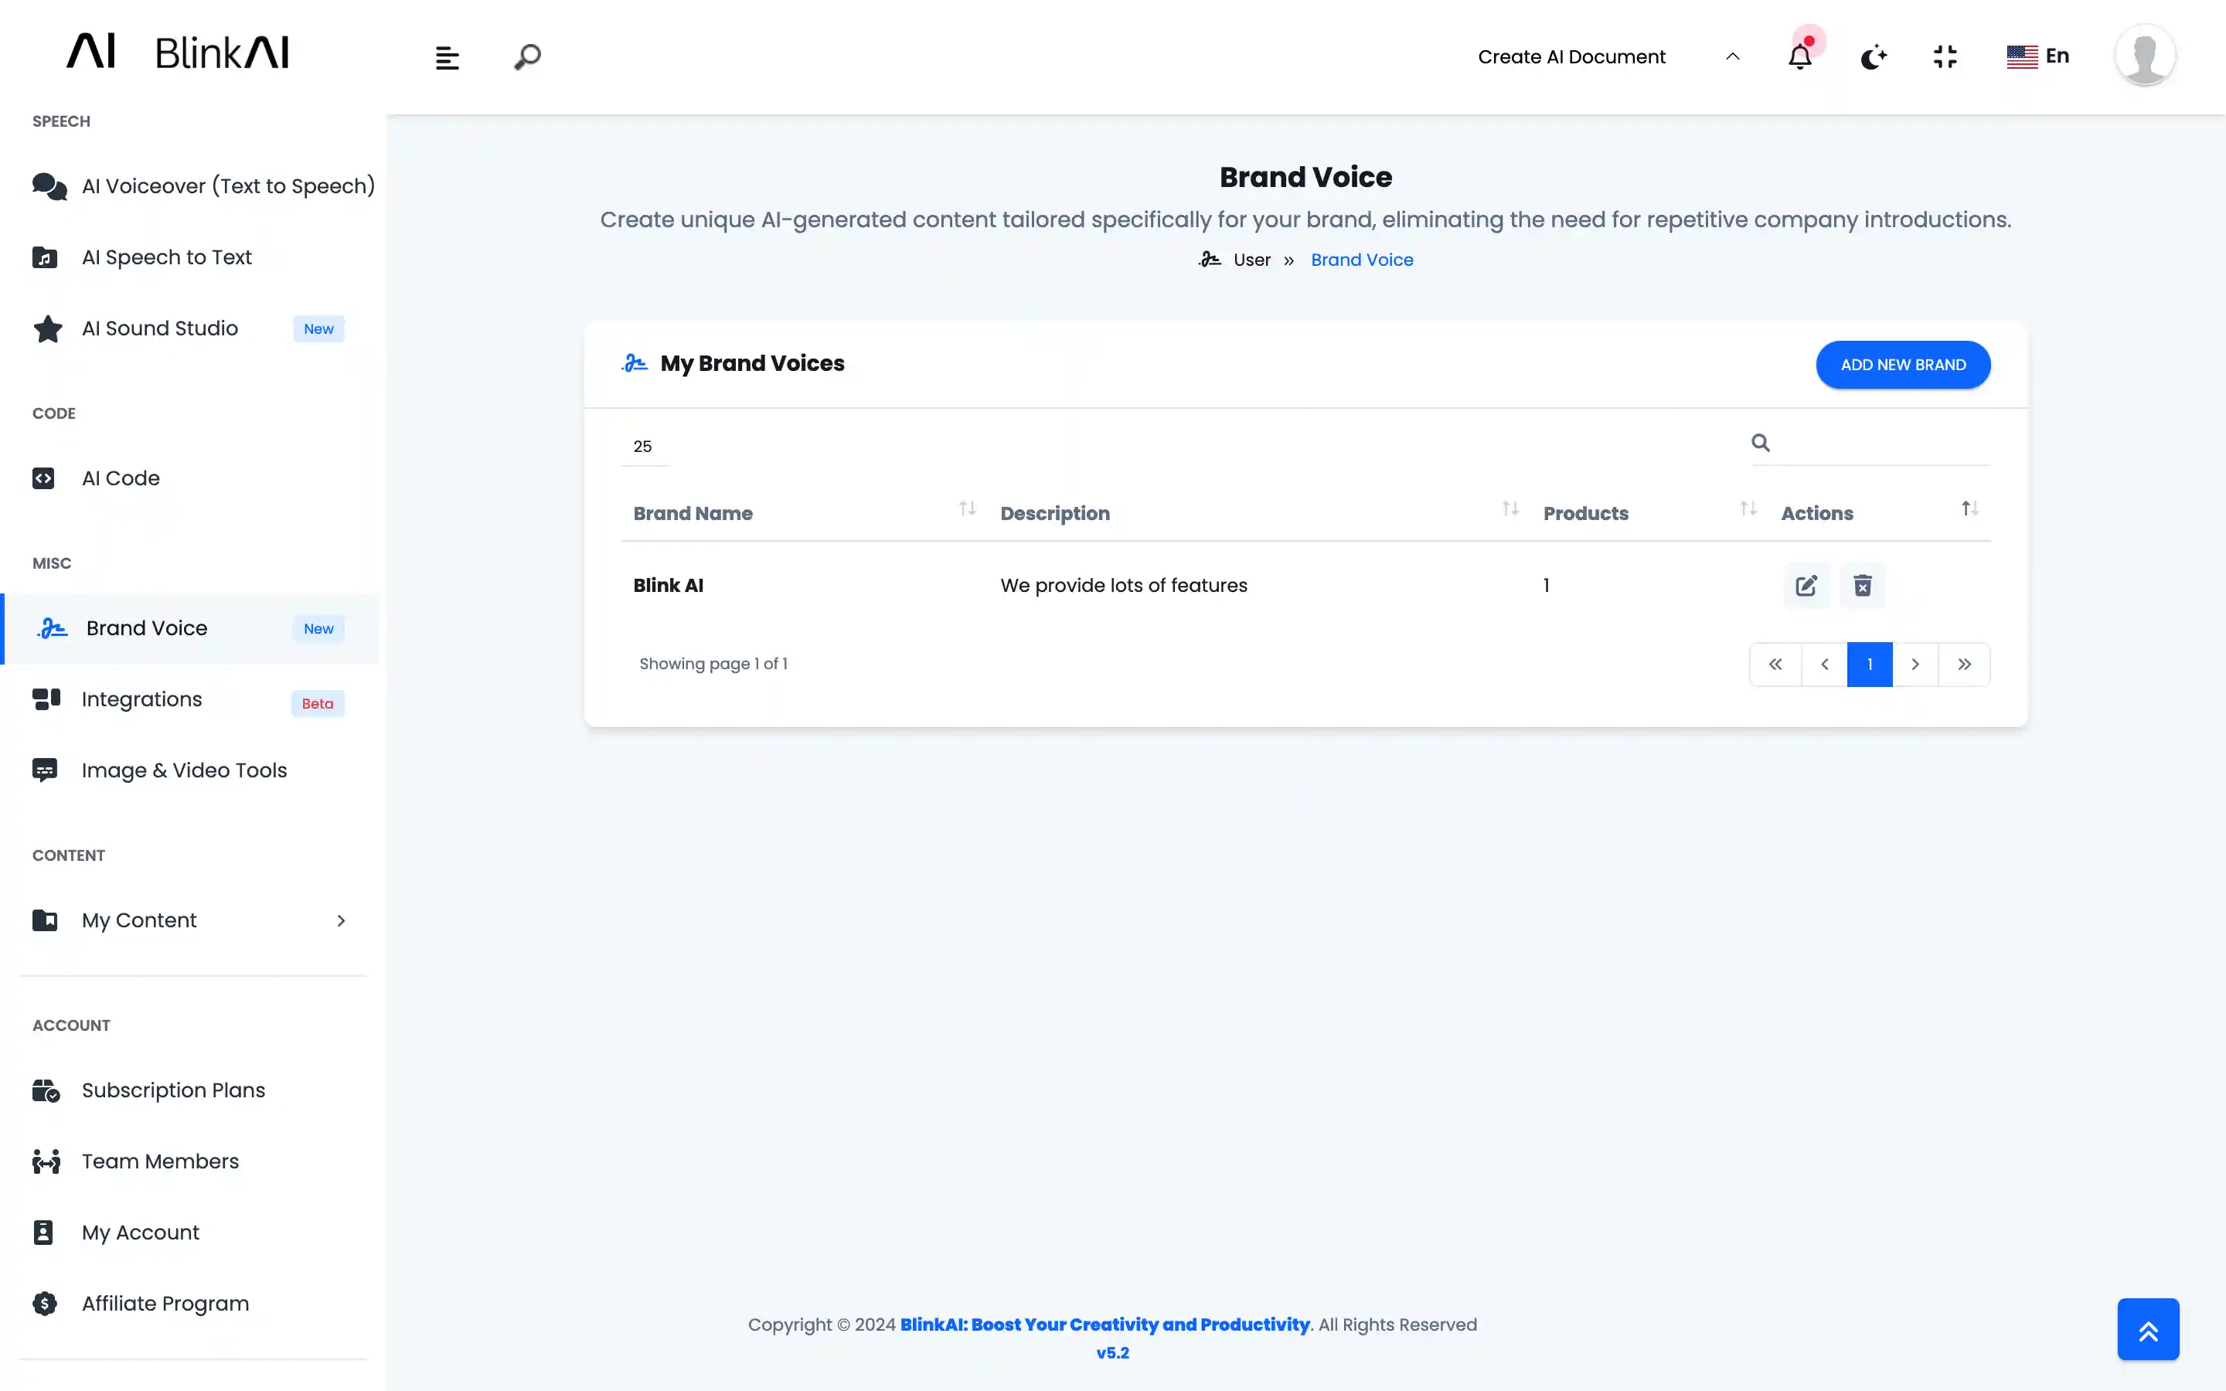This screenshot has height=1391, width=2226.
Task: Open Integrations from the sidebar
Action: (x=141, y=699)
